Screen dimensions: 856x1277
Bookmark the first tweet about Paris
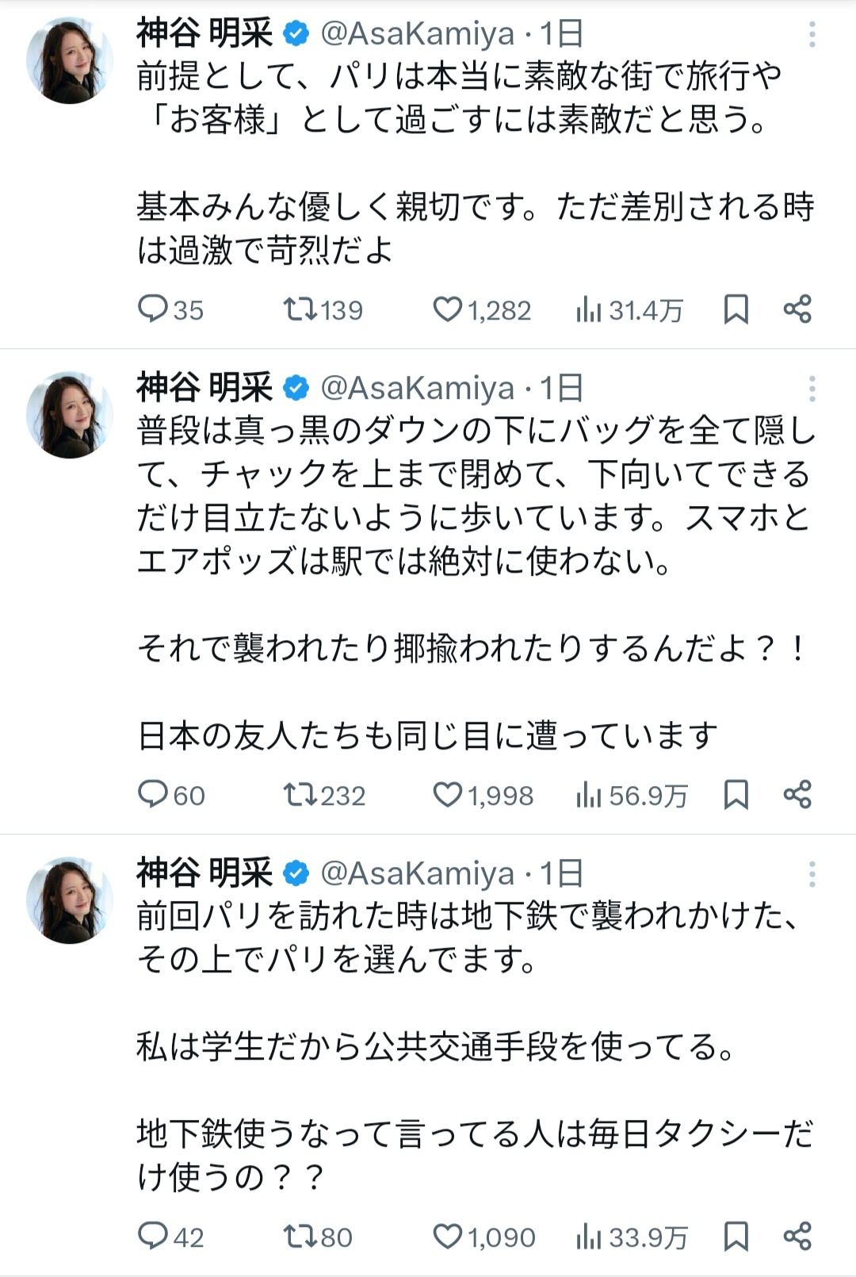[x=736, y=309]
